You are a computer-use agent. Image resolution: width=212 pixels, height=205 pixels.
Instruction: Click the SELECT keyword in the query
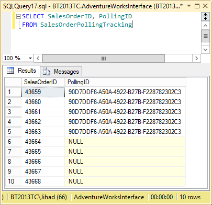[x=33, y=16]
